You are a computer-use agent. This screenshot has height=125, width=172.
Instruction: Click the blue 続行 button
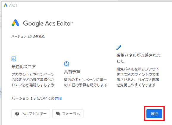coord(154,114)
